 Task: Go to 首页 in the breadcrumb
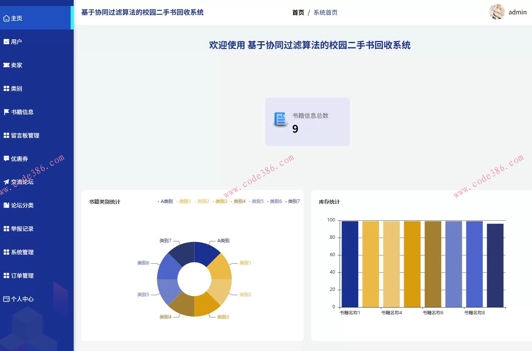tap(298, 12)
